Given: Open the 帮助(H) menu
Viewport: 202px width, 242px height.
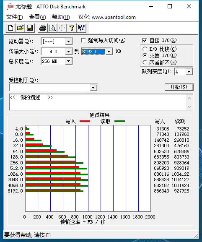Looking at the screenshot, I should (61, 17).
